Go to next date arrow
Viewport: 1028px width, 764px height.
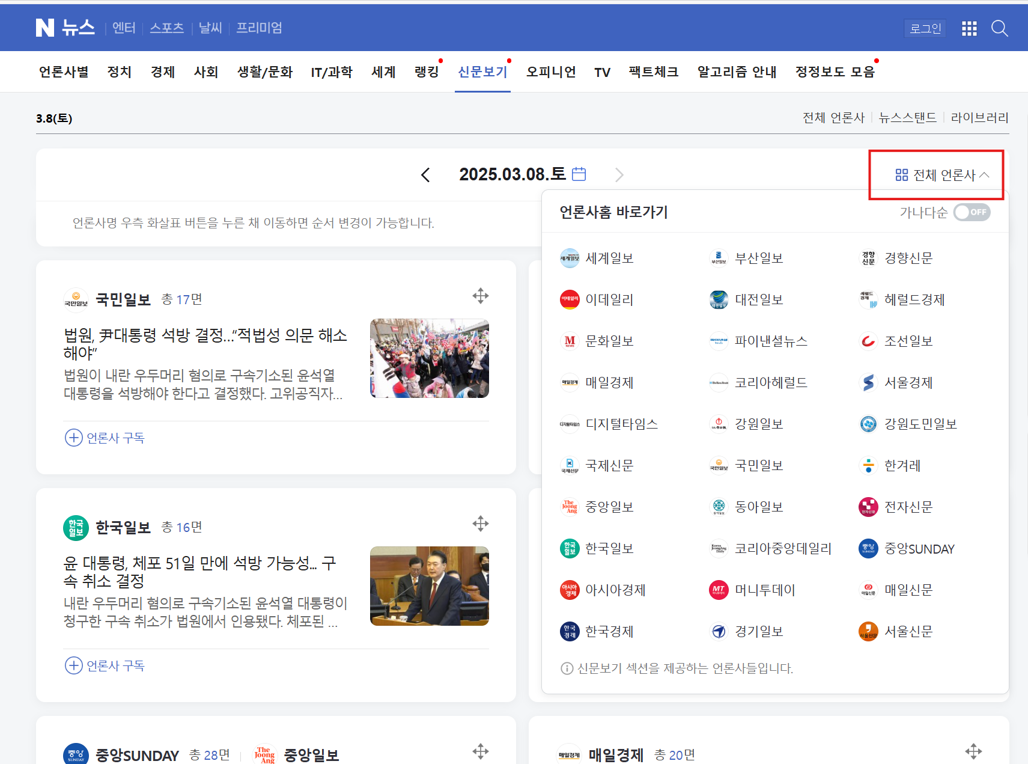pos(619,175)
